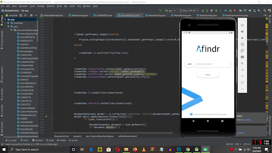Click the emulator side panel Back triangle
Screen dimensions: 272x153
pos(242,70)
